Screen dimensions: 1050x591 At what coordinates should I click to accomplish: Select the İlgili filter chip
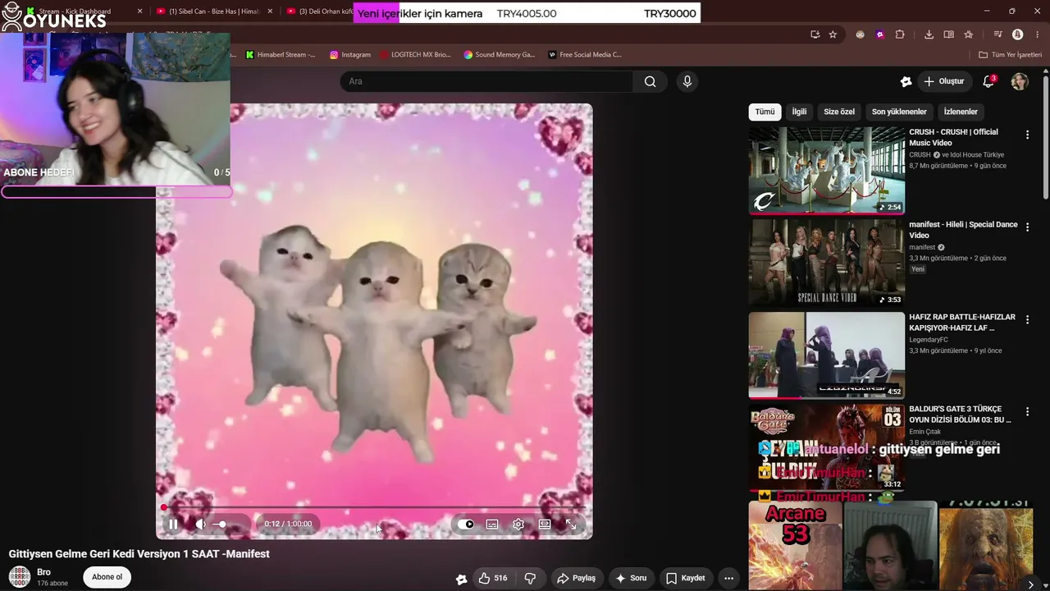[x=799, y=112]
